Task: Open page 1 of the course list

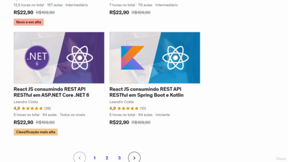Action: [94, 158]
